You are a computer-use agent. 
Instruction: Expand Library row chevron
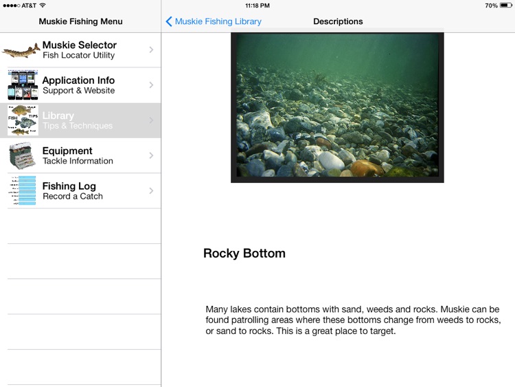pos(151,120)
